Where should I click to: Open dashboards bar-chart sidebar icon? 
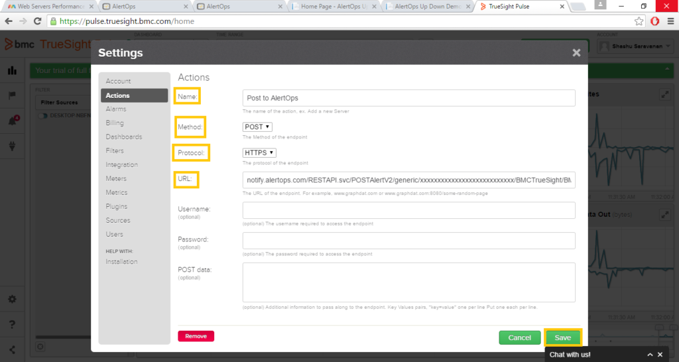[x=12, y=70]
